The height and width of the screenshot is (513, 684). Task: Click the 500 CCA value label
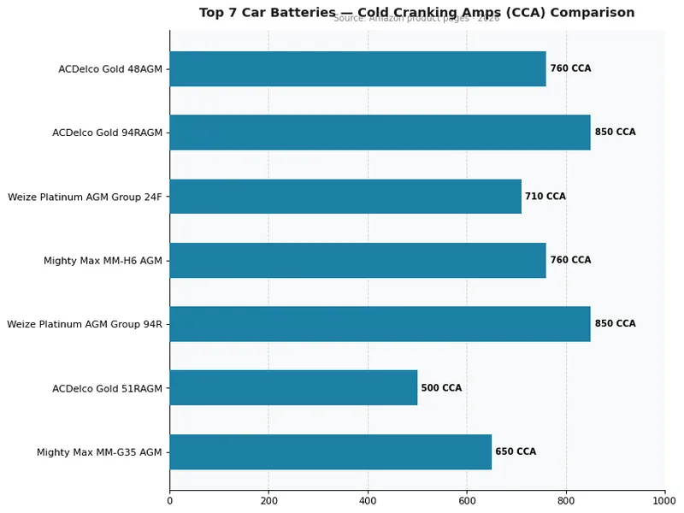pos(440,387)
